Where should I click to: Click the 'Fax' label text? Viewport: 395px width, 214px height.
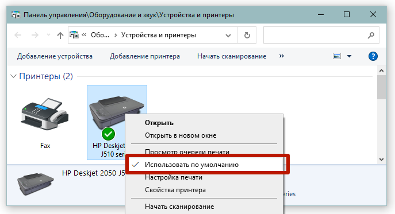coord(45,146)
